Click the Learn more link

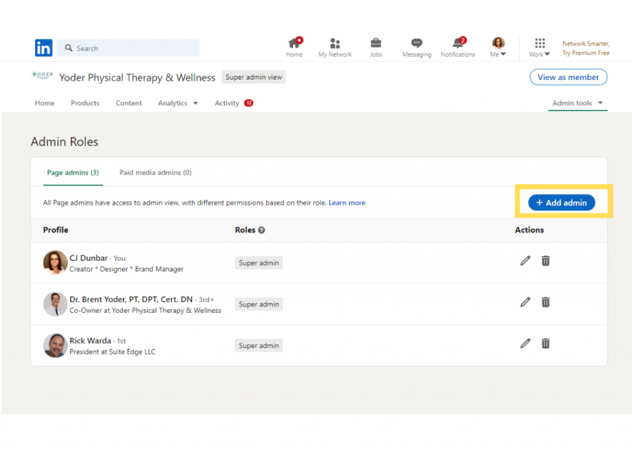347,202
